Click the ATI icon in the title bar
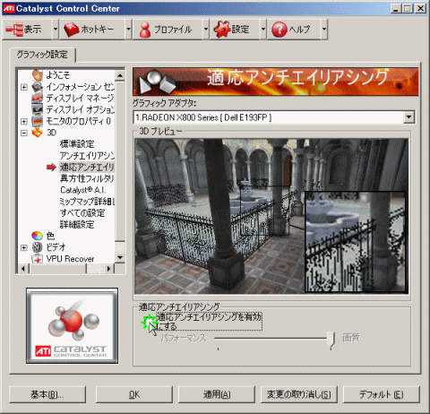 (9, 8)
